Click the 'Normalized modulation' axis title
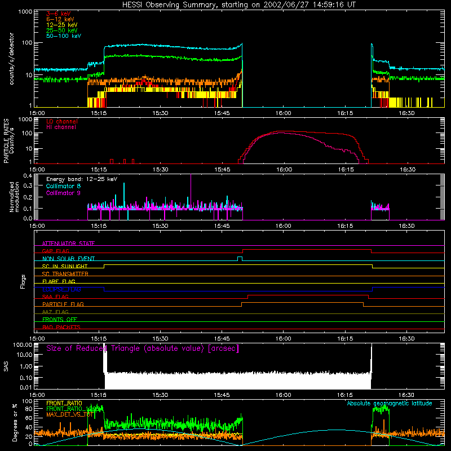Viewport: 451px width, 451px height. [14, 197]
